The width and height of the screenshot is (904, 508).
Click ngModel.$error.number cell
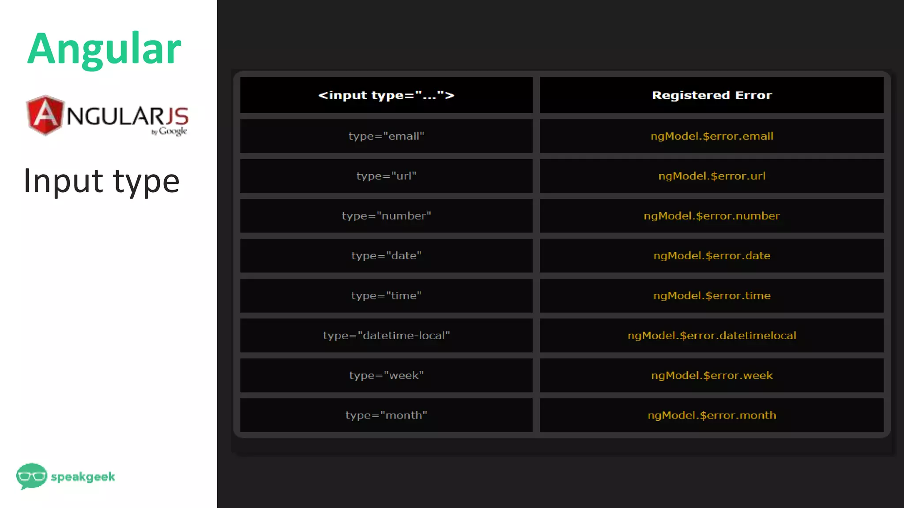point(712,216)
